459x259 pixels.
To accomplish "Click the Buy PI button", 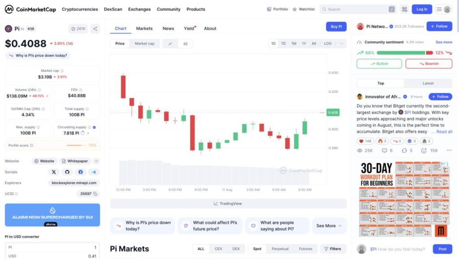I will [336, 27].
